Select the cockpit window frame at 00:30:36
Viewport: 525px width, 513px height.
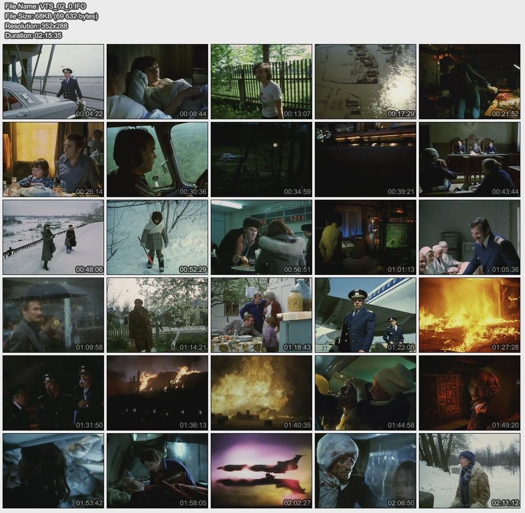157,160
